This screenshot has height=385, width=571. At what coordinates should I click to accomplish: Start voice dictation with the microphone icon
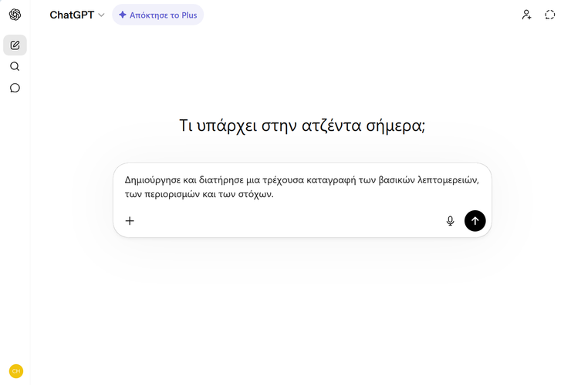(450, 221)
